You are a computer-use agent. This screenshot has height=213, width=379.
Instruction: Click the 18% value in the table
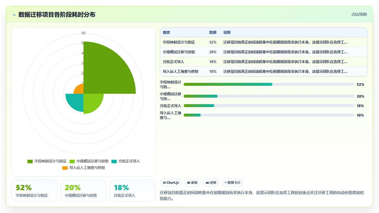(x=213, y=62)
